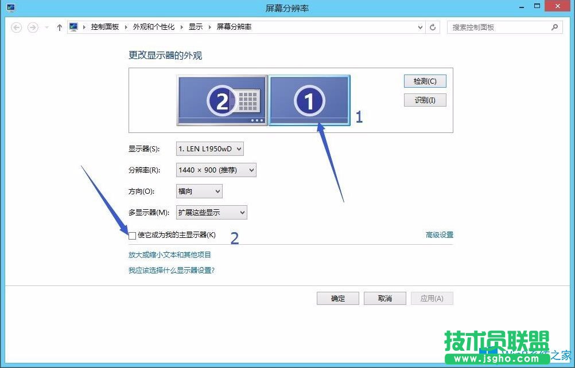
Task: Open 放大或缩小文本和其他项目 link
Action: (170, 255)
